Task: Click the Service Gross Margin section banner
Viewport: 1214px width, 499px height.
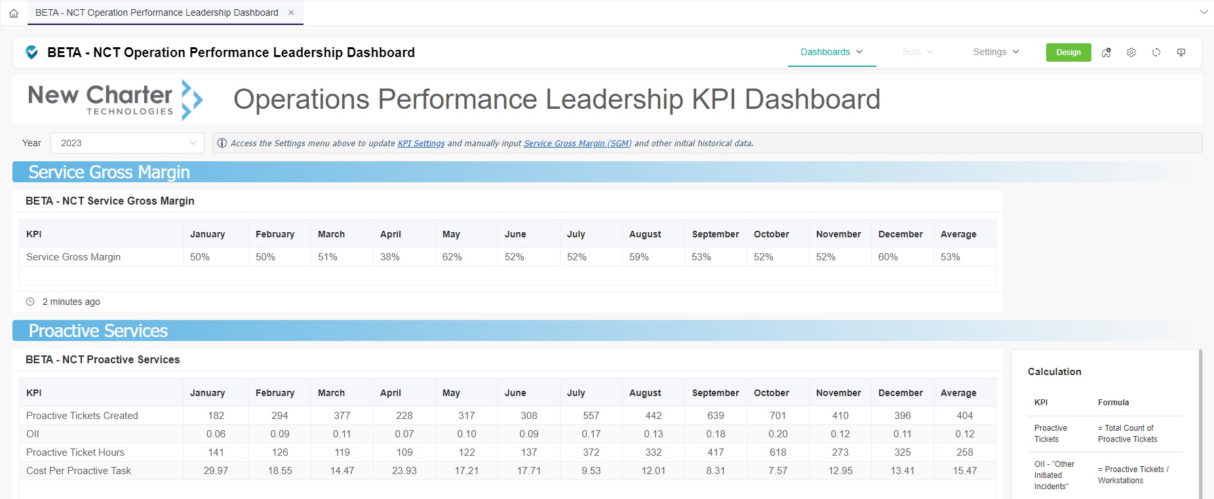Action: pyautogui.click(x=606, y=172)
